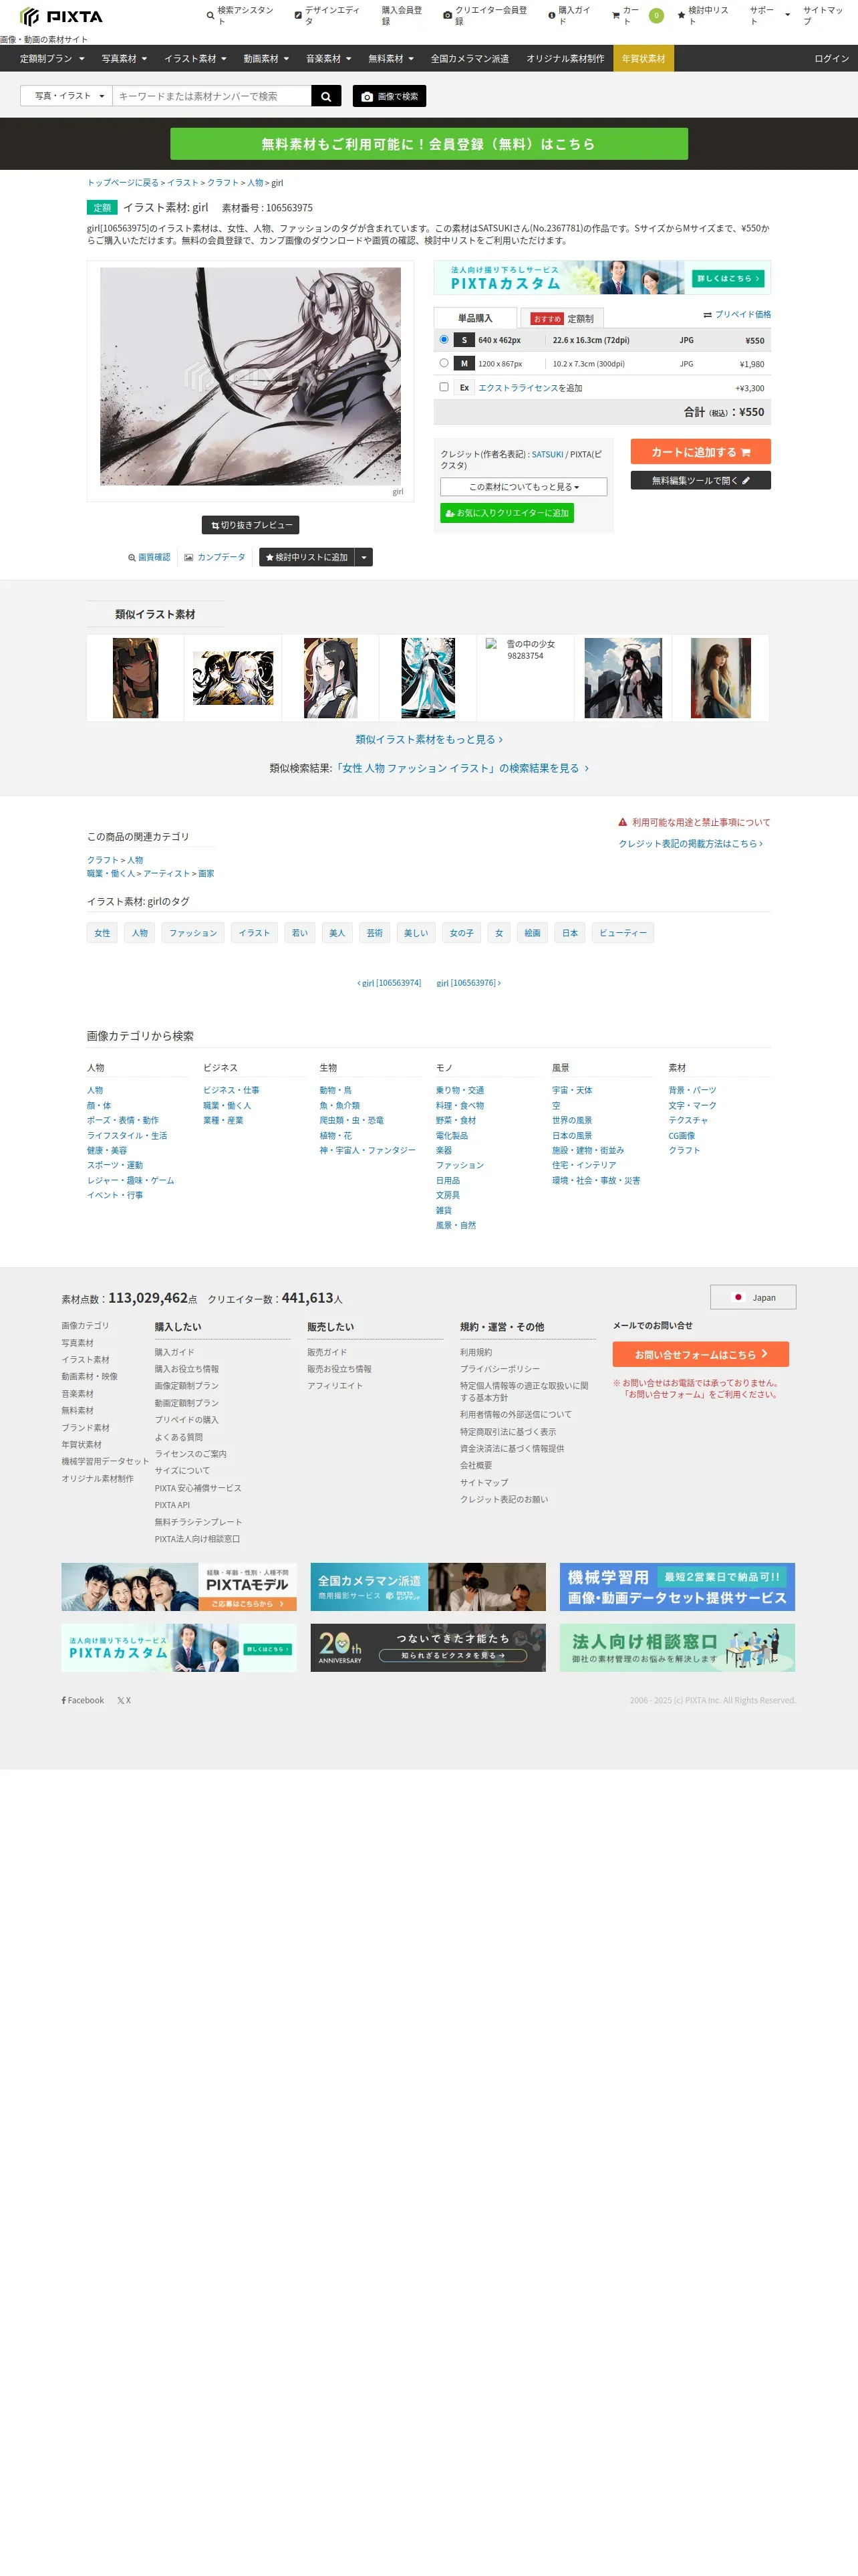Open 雪の中の少女 similar item

pyautogui.click(x=525, y=650)
